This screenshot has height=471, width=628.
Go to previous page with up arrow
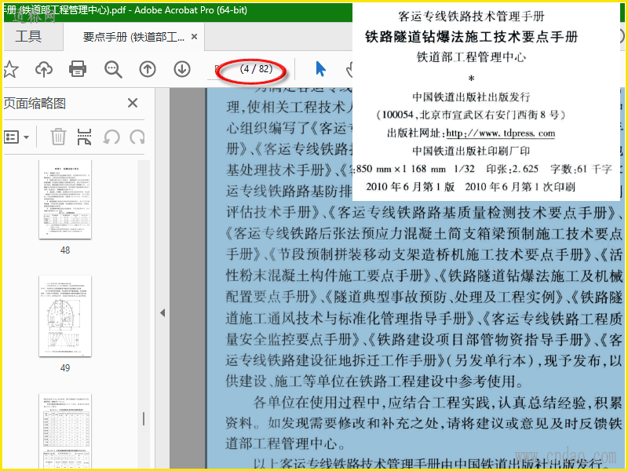click(x=148, y=69)
